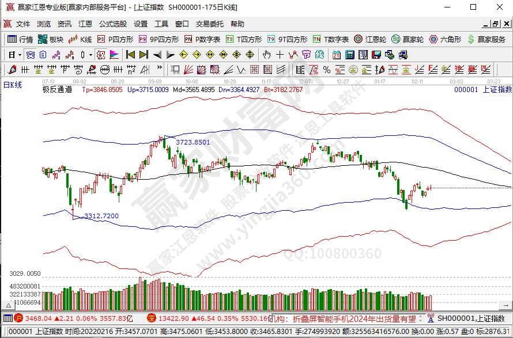Viewport: 513px width, 338px height.
Task: Expand the 日 period dropdown arrow
Action: [x=20, y=55]
